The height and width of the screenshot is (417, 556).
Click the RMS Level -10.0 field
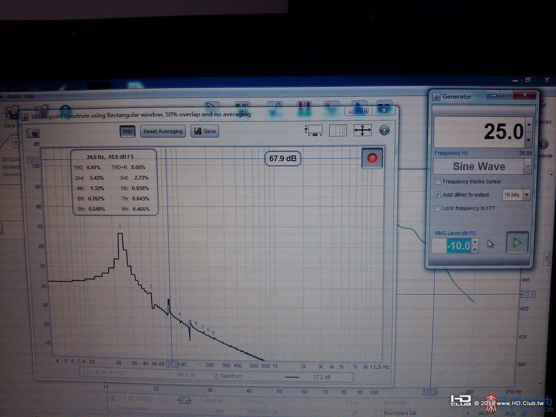coord(452,245)
